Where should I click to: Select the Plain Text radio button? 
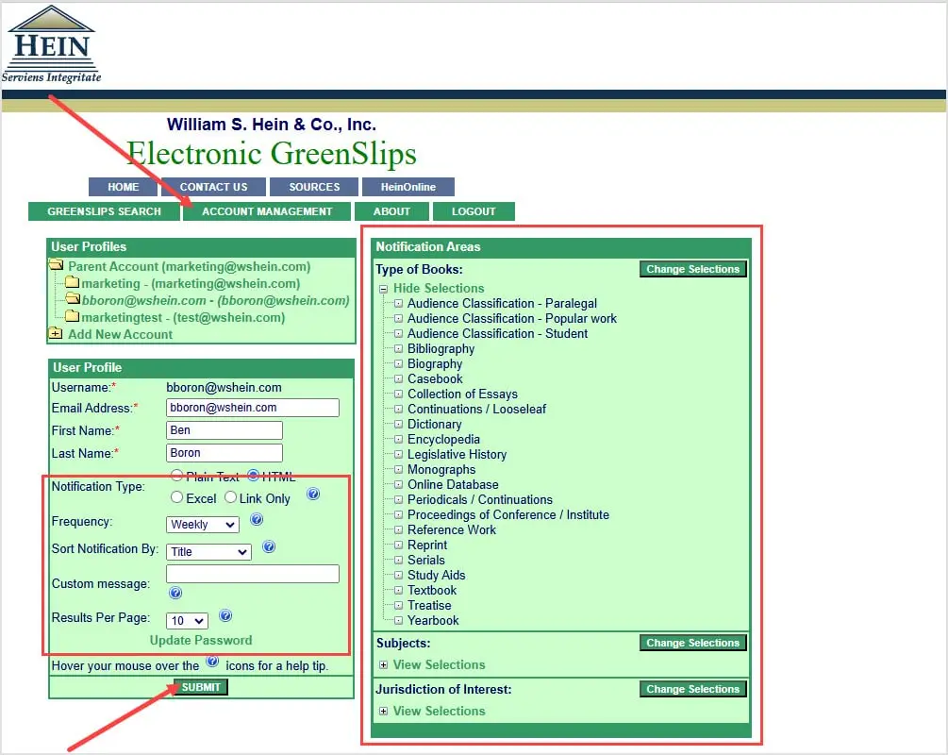click(x=176, y=476)
